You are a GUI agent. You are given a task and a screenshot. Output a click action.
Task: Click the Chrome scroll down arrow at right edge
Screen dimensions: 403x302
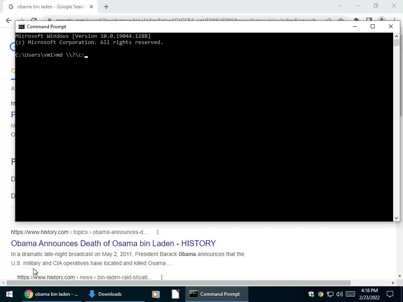[400, 276]
